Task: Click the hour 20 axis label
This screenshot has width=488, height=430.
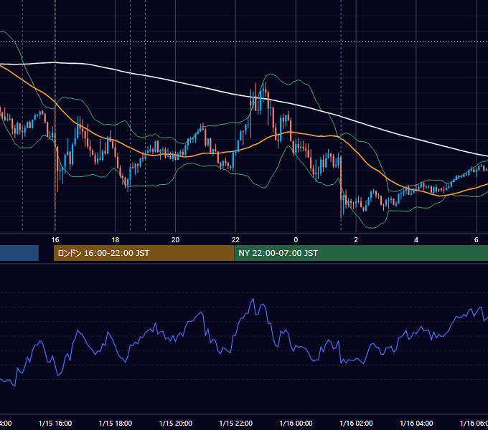Action: (x=176, y=240)
